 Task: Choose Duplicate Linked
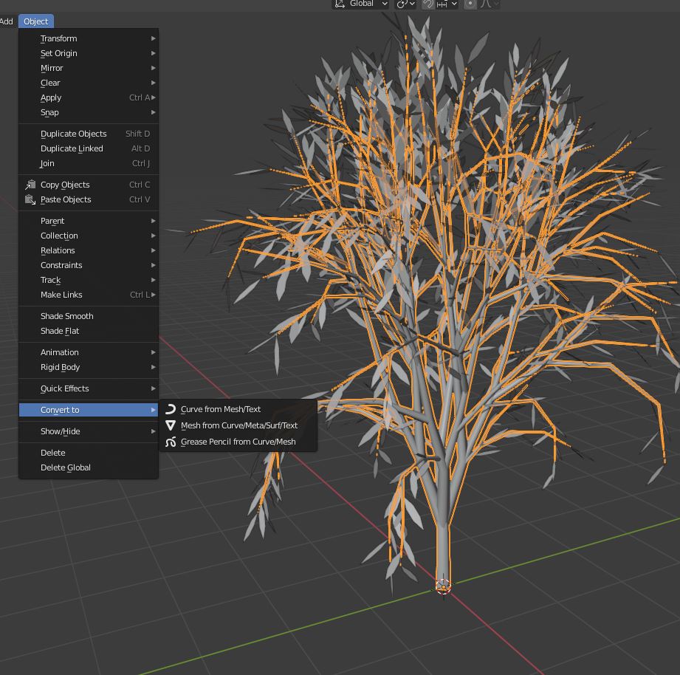[89, 148]
